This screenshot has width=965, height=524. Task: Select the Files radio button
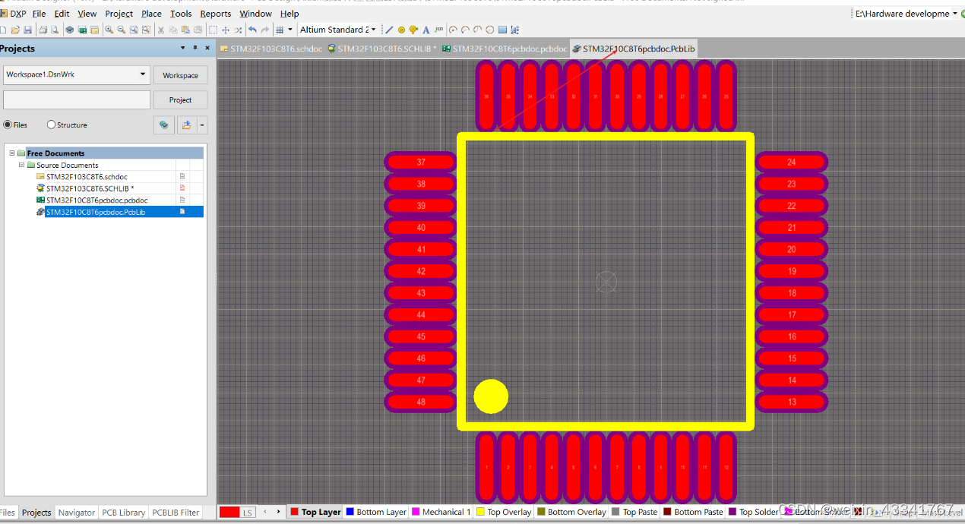pos(8,125)
